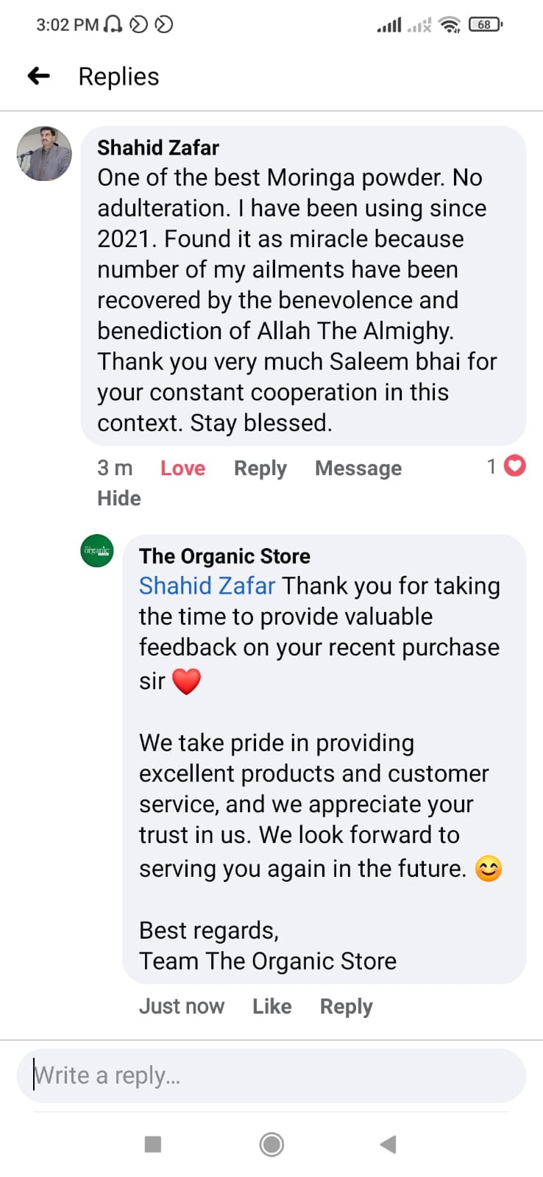543x1177 pixels.
Task: Hide Shahid Zafar's comment
Action: (x=119, y=498)
